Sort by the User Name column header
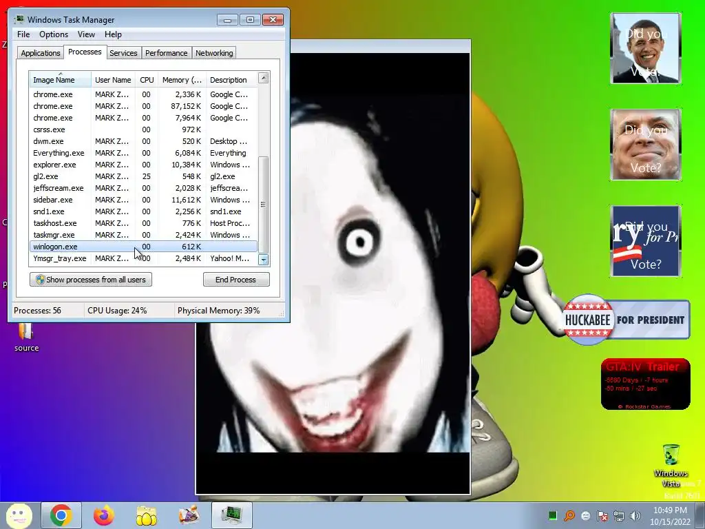This screenshot has width=705, height=529. pos(113,80)
